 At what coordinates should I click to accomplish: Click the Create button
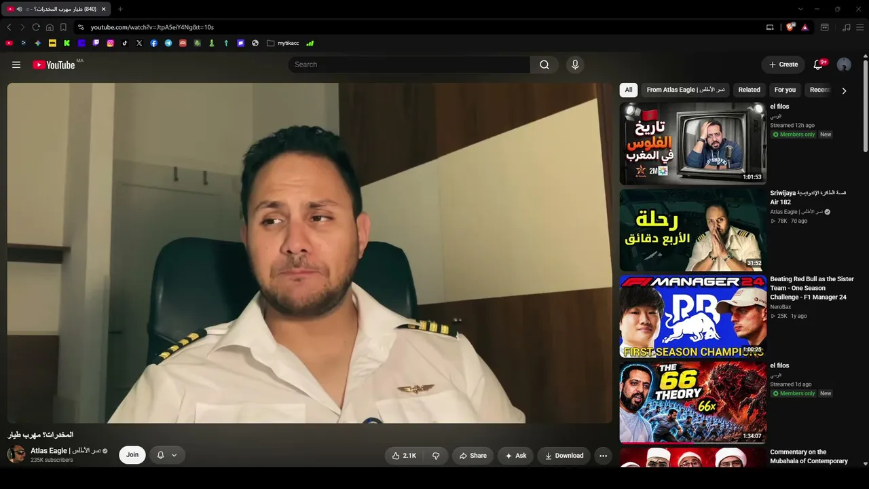tap(783, 65)
